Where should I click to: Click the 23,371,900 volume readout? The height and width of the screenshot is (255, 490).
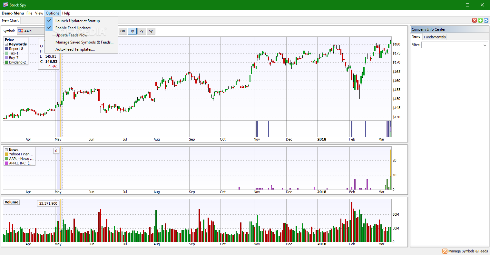click(x=48, y=203)
